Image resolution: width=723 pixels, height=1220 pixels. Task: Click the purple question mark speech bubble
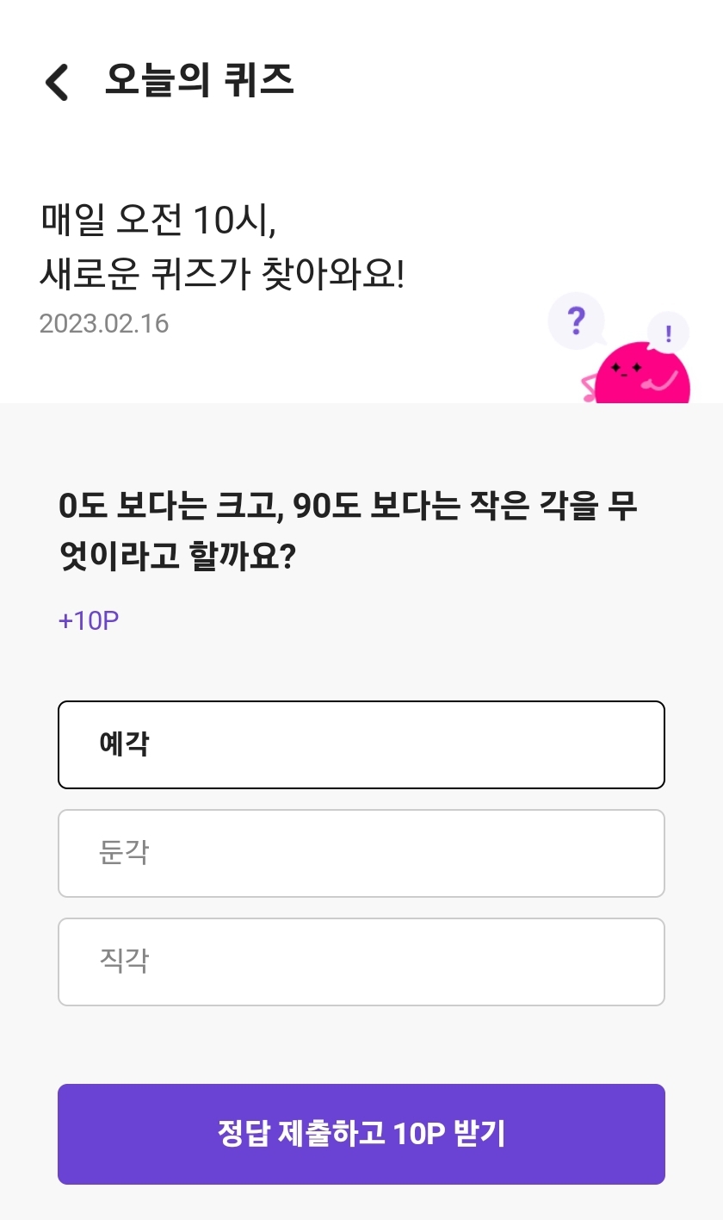tap(576, 321)
